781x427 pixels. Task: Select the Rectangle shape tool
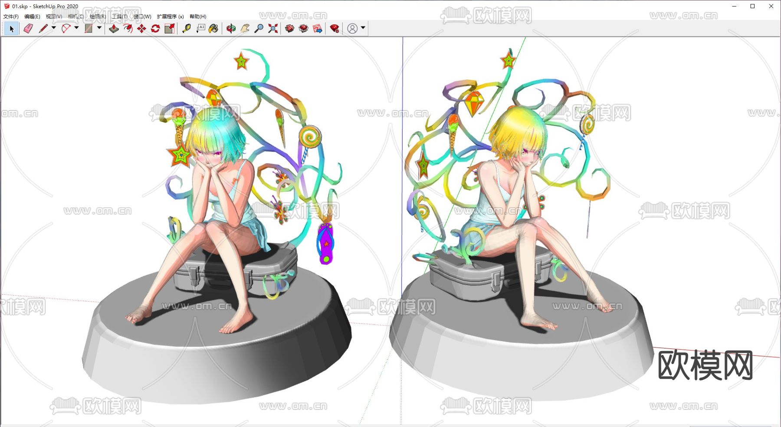tap(89, 29)
